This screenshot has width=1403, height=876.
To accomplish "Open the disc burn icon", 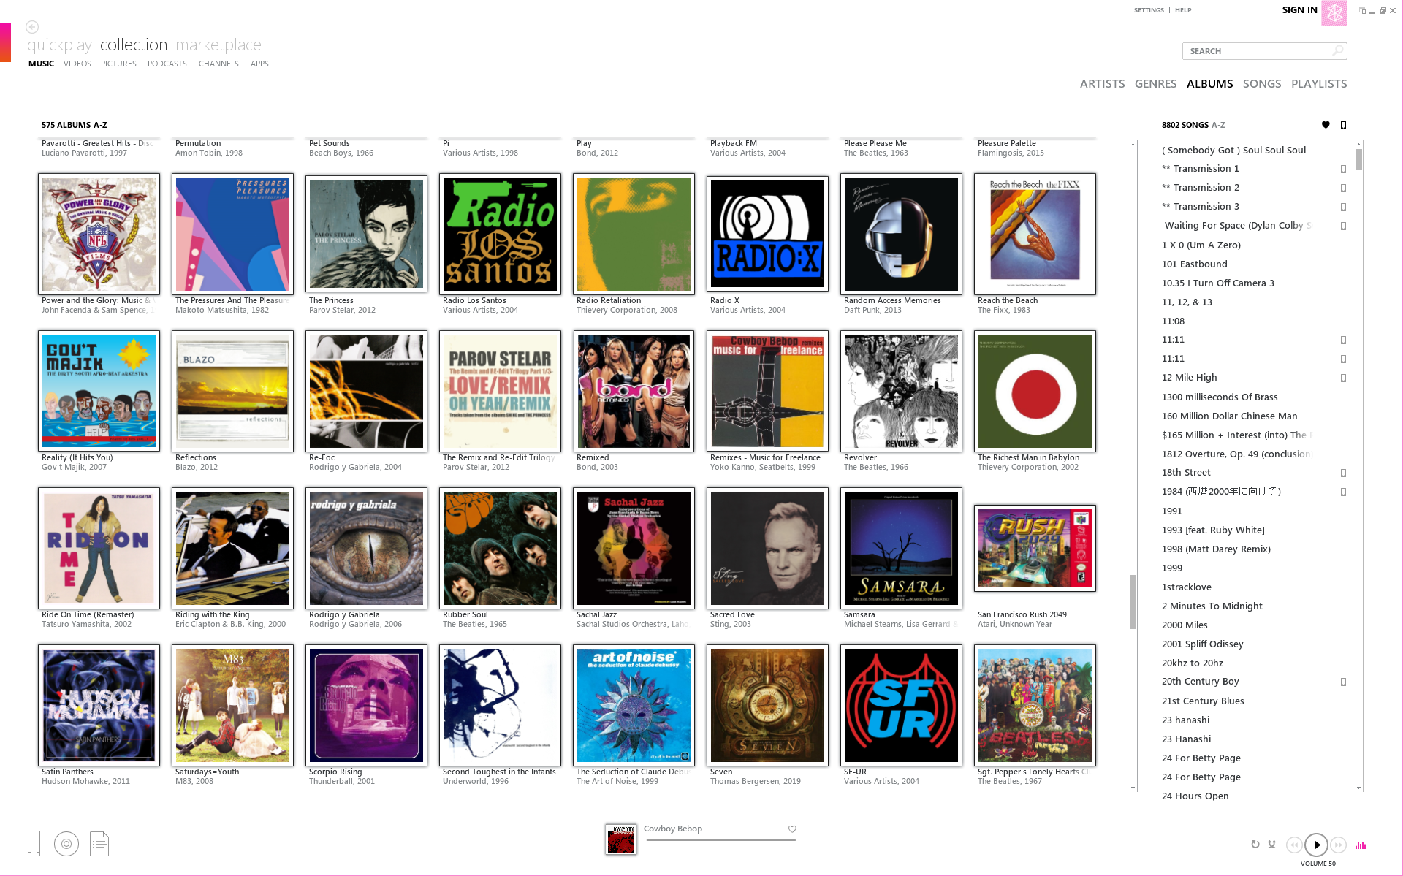I will [x=66, y=844].
